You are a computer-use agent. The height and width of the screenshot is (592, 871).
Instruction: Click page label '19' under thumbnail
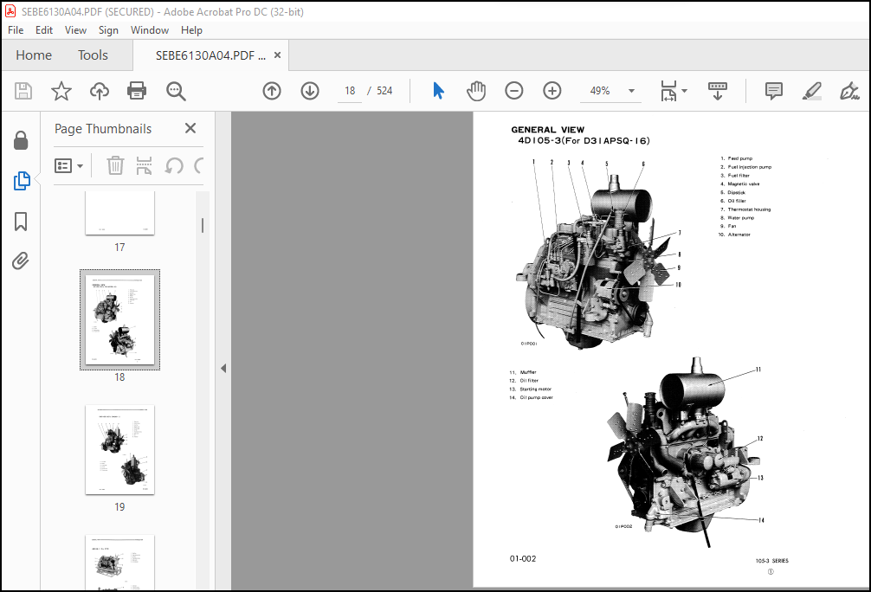(x=119, y=507)
